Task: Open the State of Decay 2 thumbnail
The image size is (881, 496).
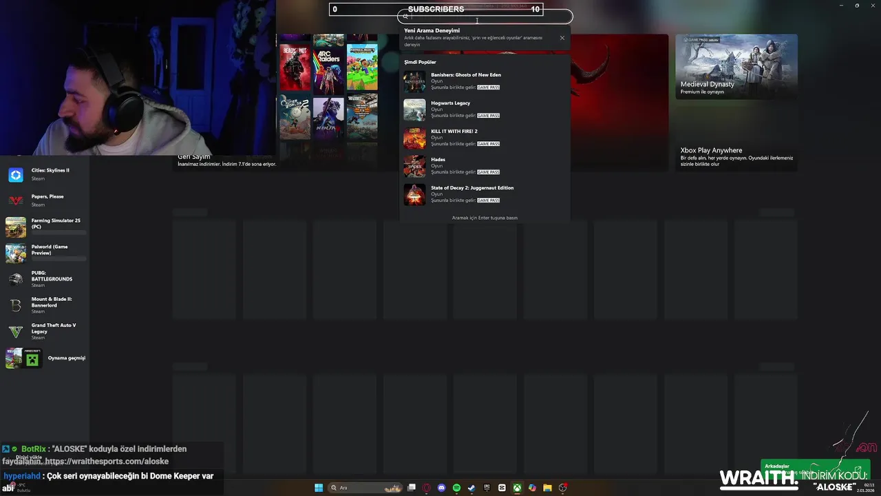Action: point(414,194)
